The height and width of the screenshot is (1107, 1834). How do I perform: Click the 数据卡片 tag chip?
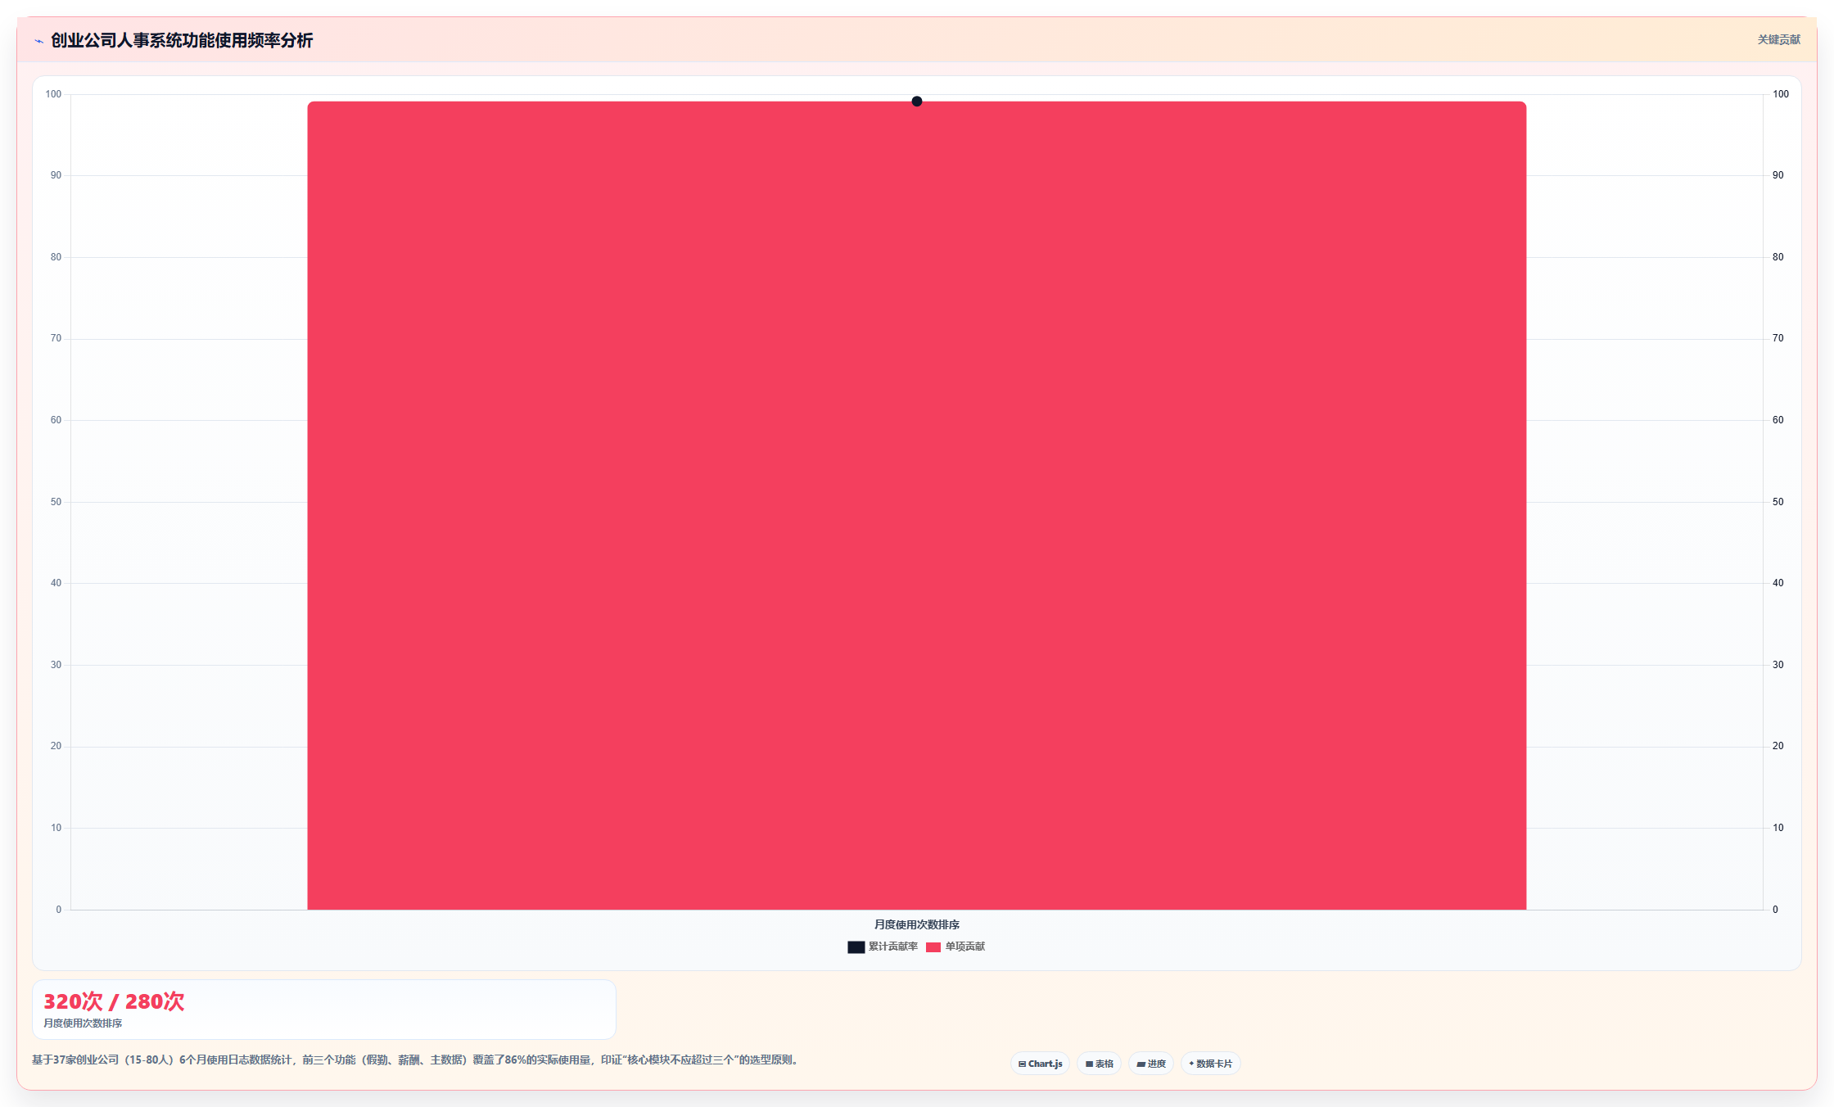point(1211,1064)
